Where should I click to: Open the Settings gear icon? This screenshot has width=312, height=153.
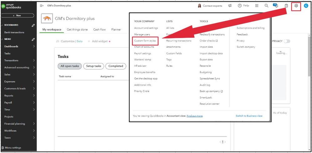click(x=296, y=6)
